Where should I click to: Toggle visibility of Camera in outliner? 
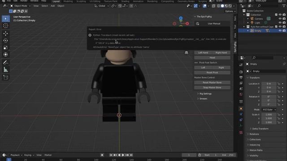point(280,19)
